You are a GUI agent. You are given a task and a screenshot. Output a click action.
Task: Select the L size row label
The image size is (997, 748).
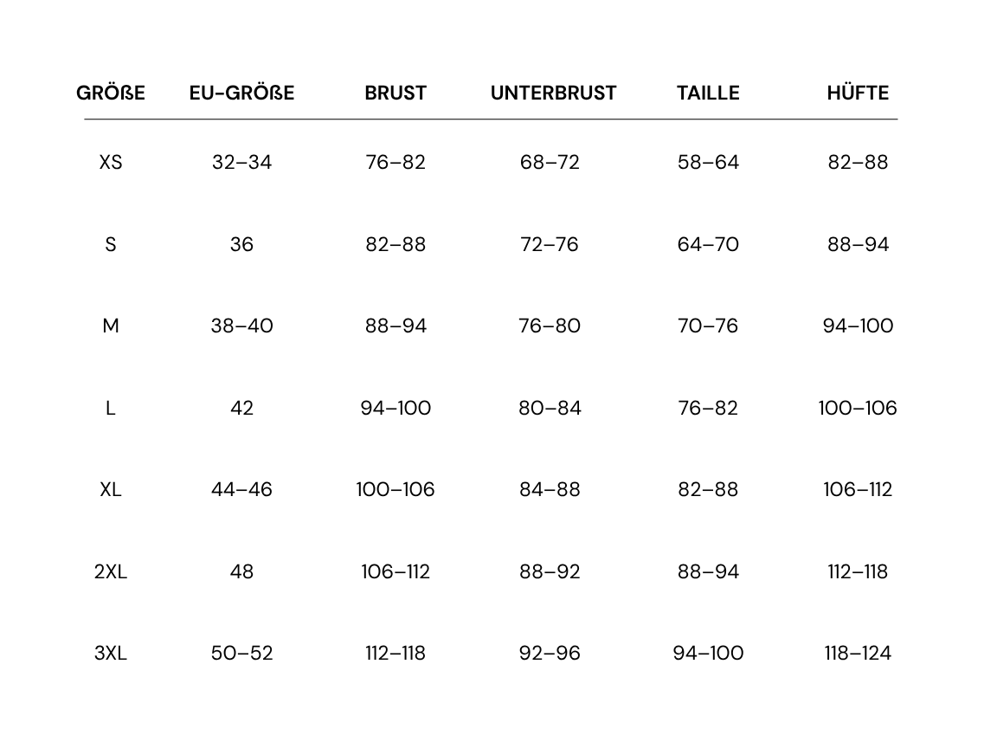point(111,408)
